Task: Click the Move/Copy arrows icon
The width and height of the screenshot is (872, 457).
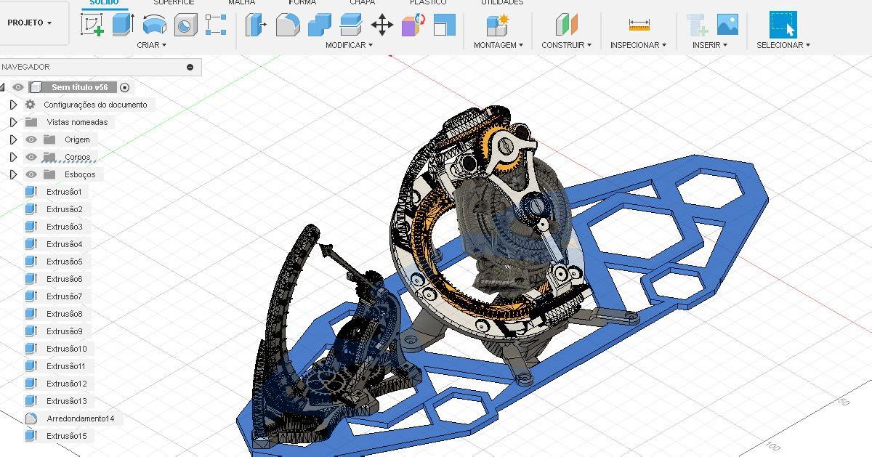Action: click(381, 25)
